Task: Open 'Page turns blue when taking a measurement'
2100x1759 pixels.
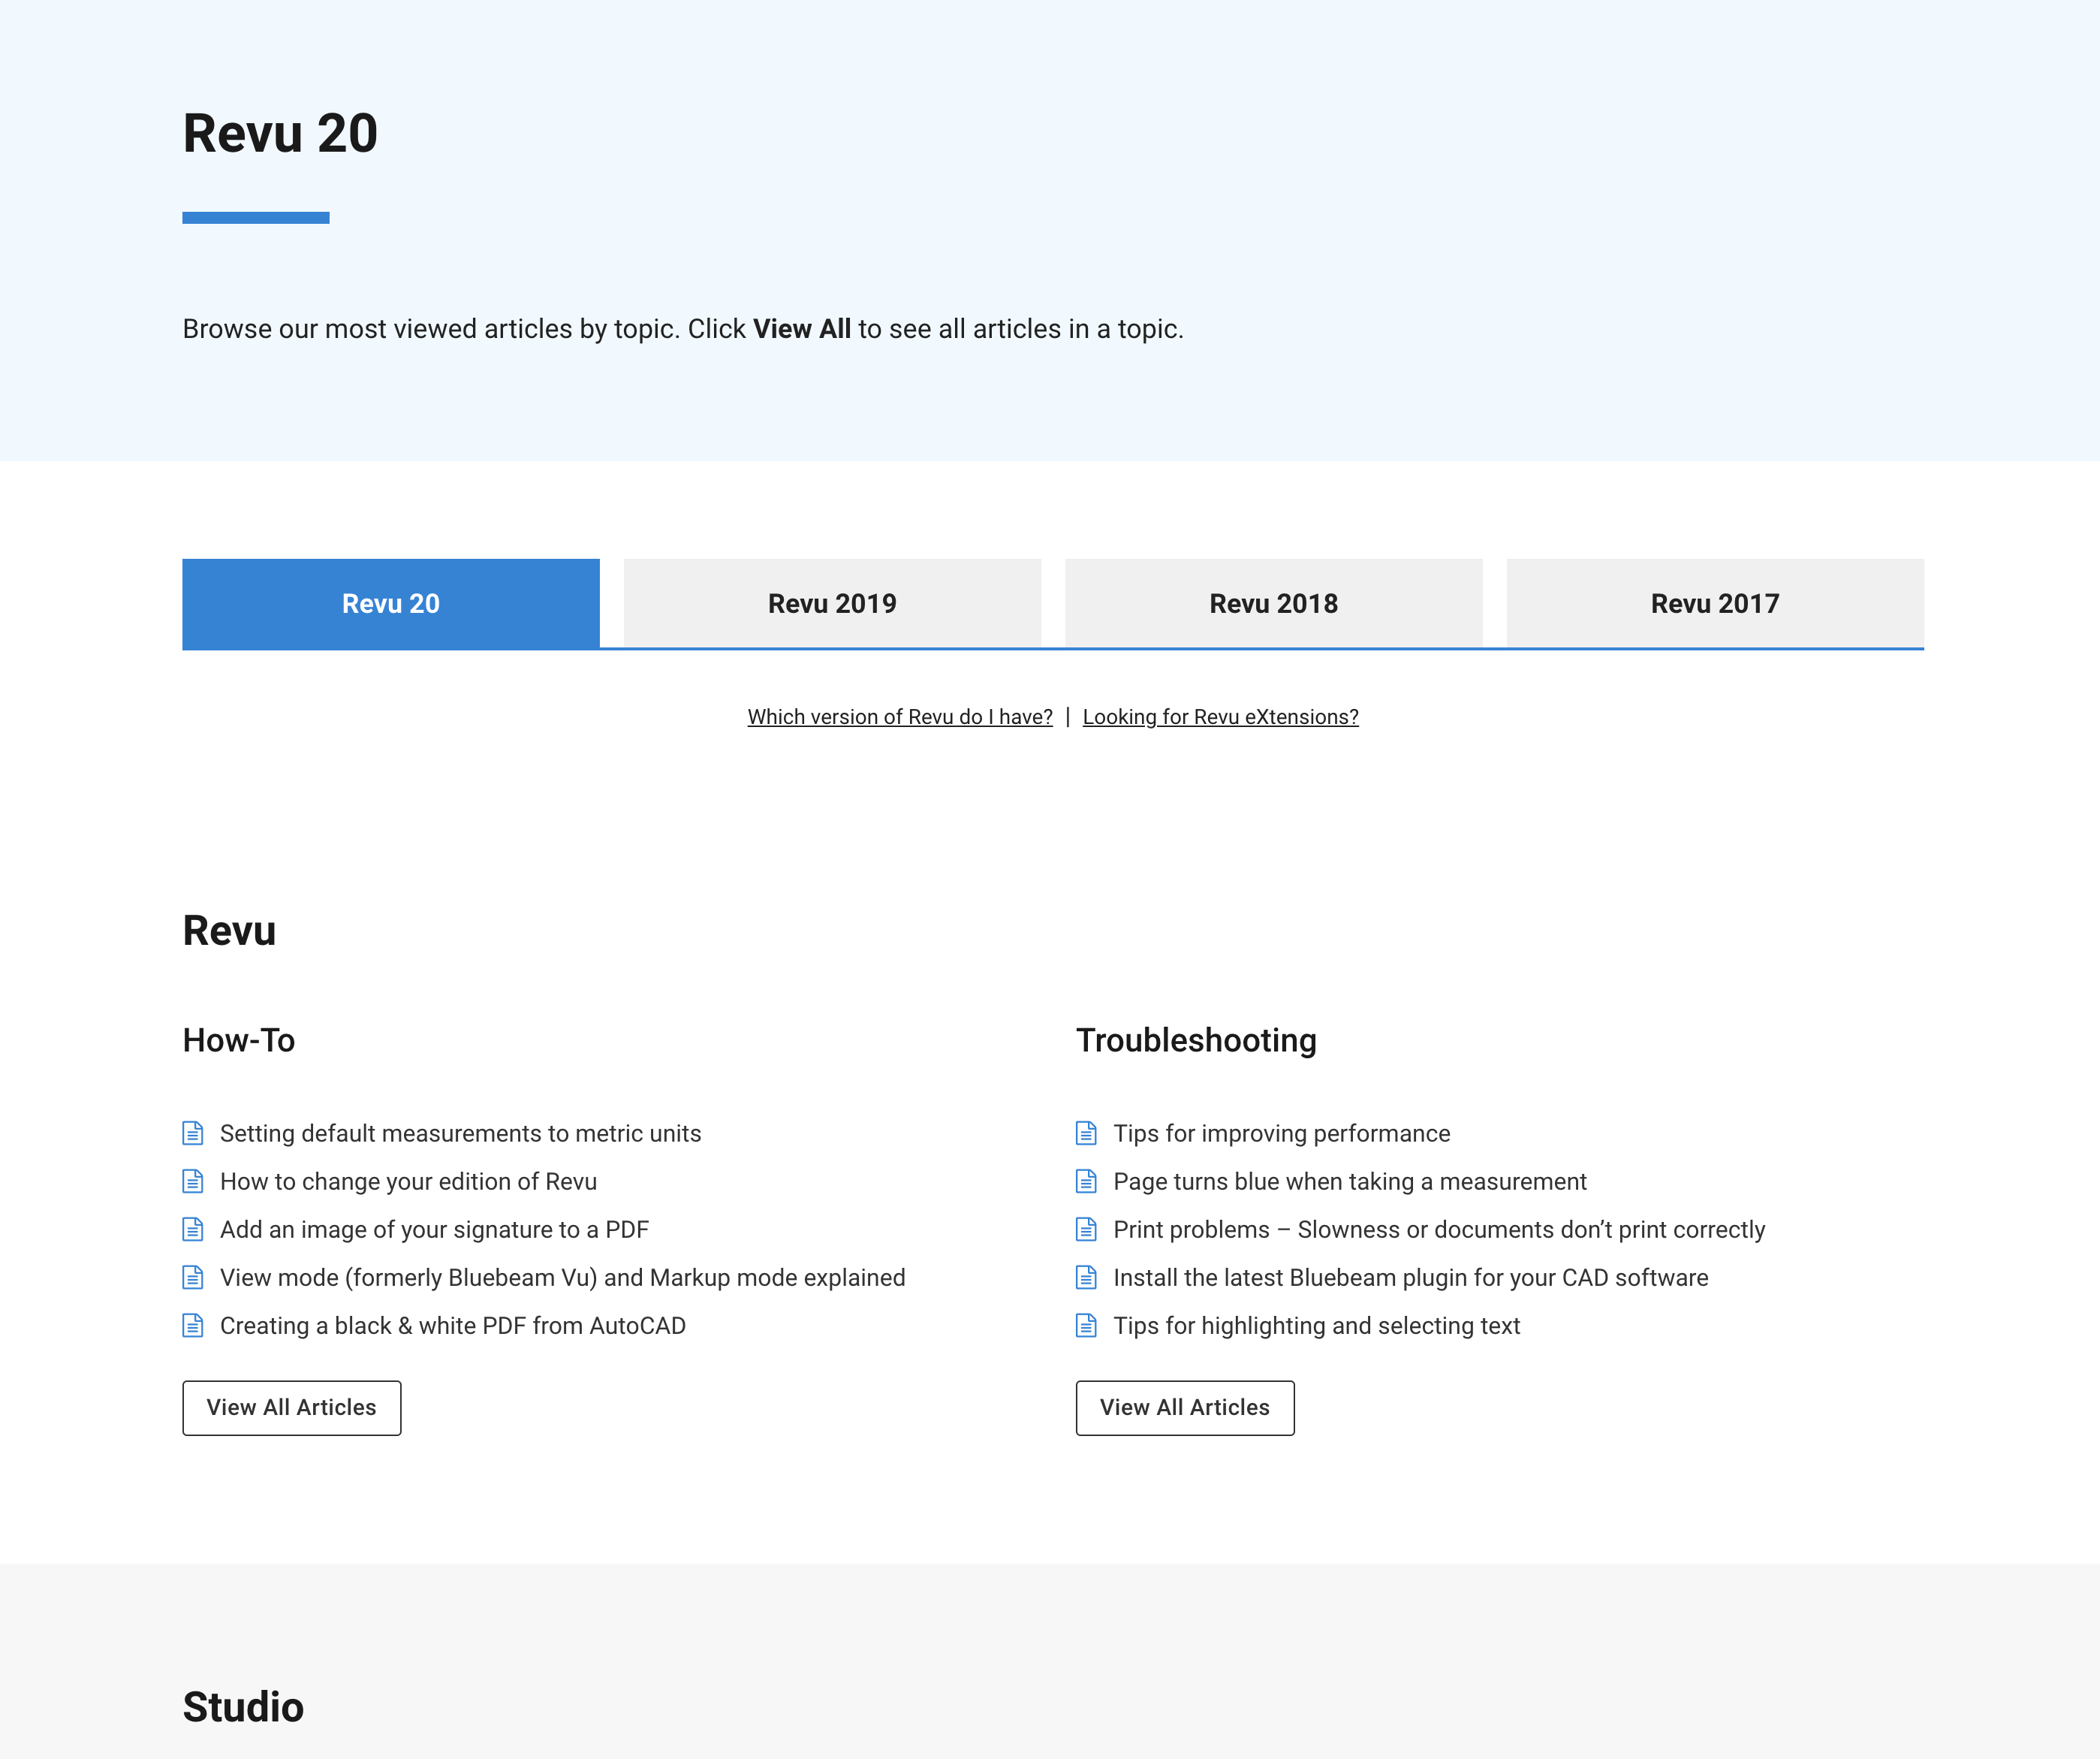Action: point(1349,1181)
